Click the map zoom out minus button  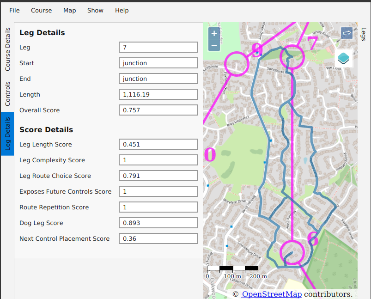(x=213, y=45)
